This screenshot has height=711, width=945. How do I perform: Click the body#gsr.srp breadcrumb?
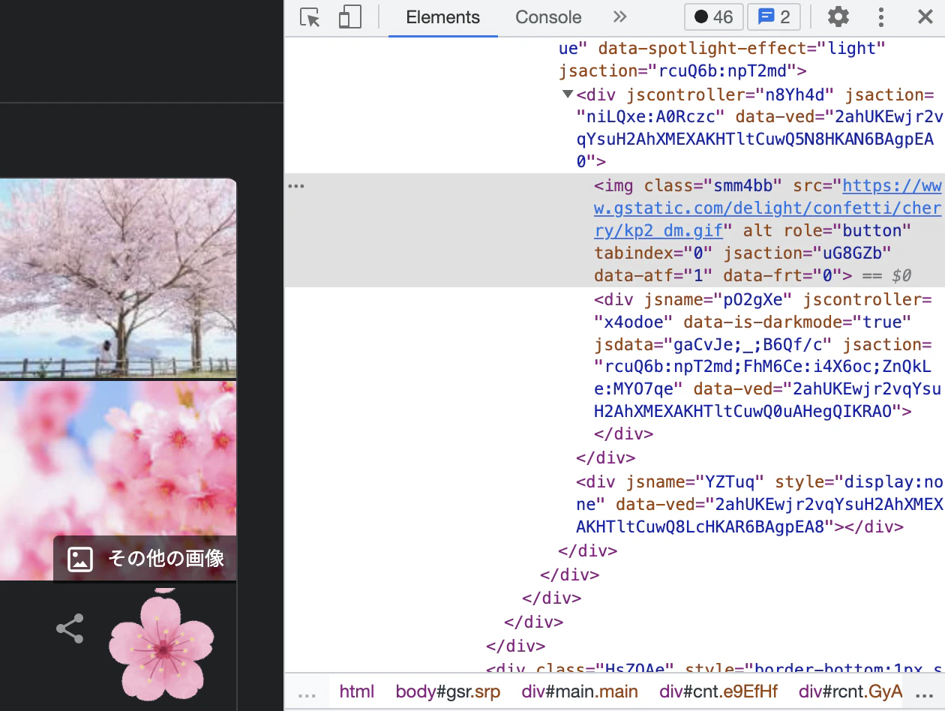click(448, 691)
